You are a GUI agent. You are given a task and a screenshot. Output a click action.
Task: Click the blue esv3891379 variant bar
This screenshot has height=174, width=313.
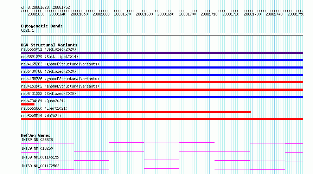162,60
